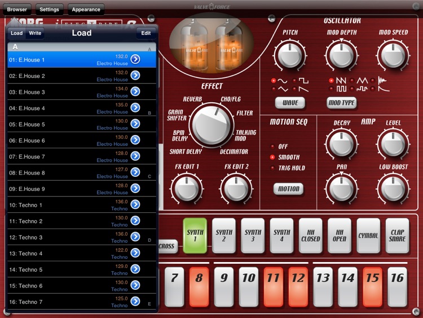The width and height of the screenshot is (423, 318).
Task: Switch to the Write tab
Action: point(35,33)
